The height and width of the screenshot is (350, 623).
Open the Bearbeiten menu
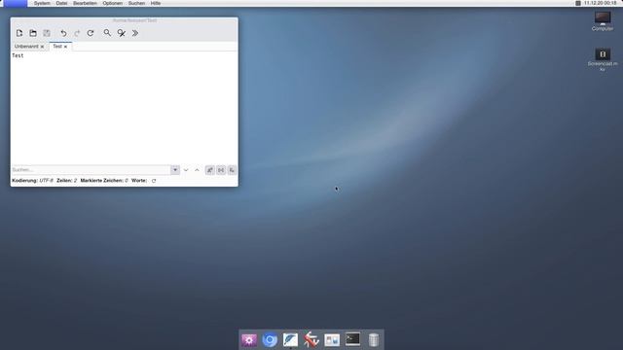85,3
